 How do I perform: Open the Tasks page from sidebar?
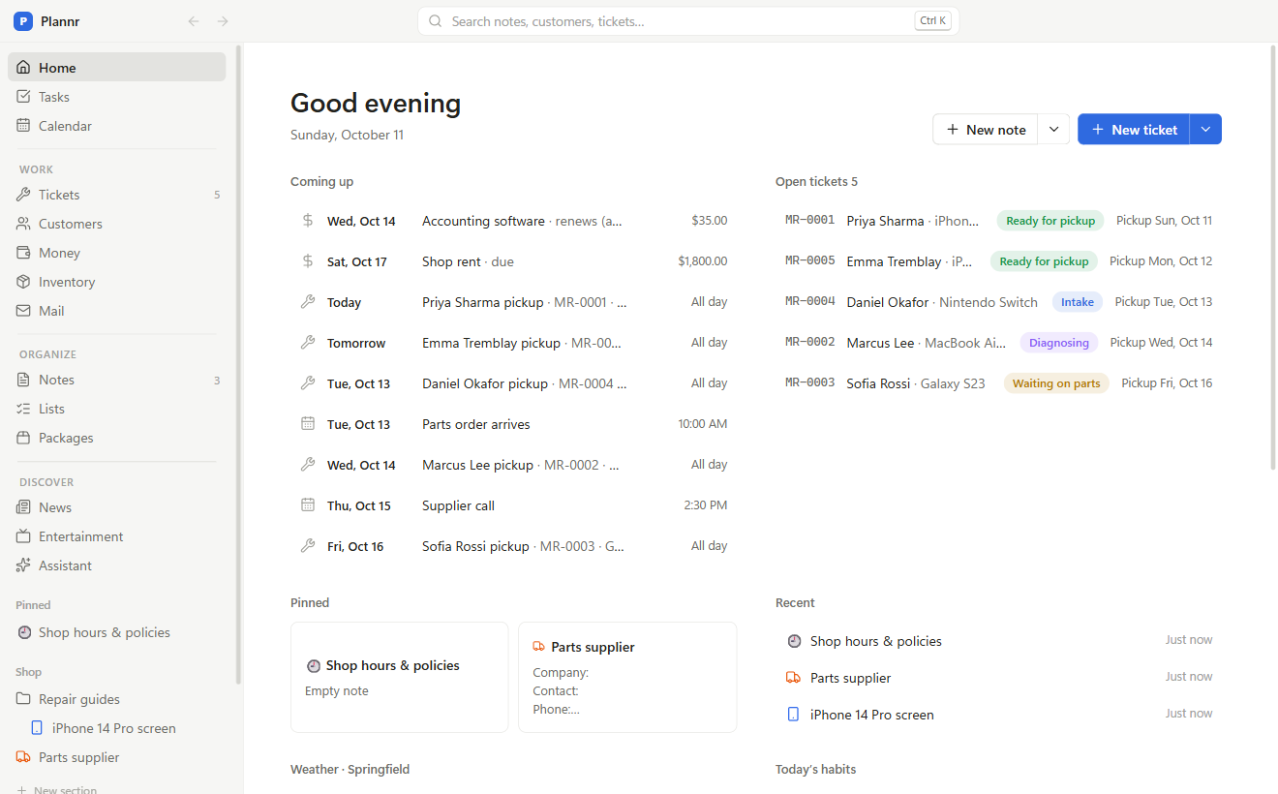tap(116, 97)
